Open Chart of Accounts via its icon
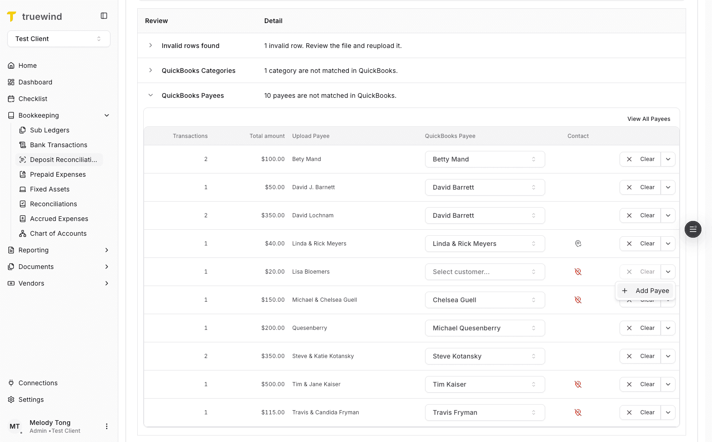The height and width of the screenshot is (442, 712). [x=22, y=233]
